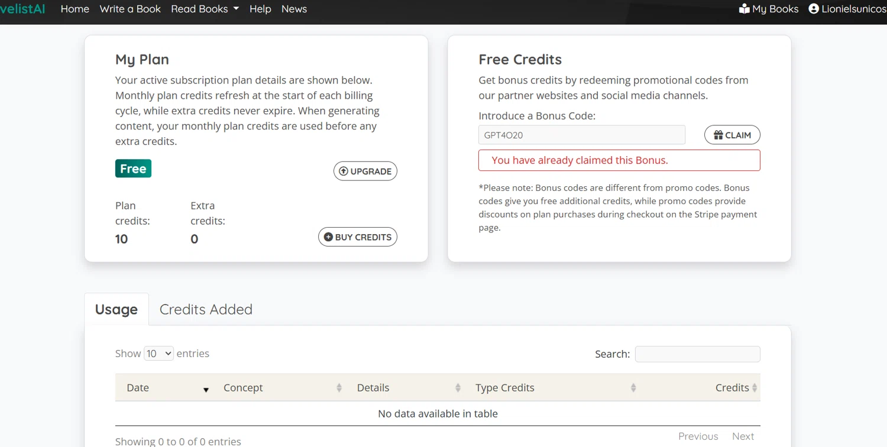Click the My Books book icon
This screenshot has width=887, height=447.
point(744,9)
